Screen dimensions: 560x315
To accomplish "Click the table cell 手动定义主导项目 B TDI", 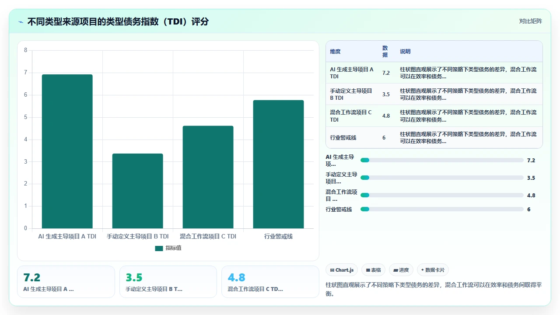I will pos(351,94).
